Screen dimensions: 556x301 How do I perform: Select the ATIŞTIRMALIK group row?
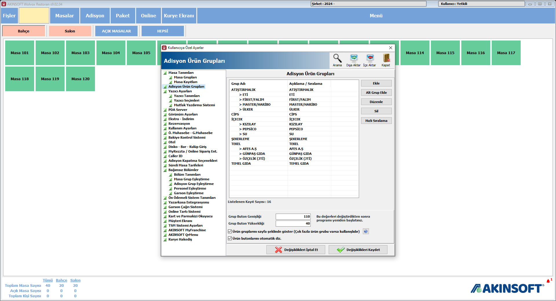pos(294,90)
